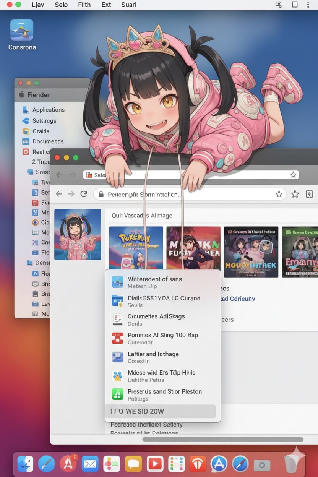Image resolution: width=318 pixels, height=477 pixels.
Task: Open the Consrona desktop icon
Action: [x=22, y=31]
